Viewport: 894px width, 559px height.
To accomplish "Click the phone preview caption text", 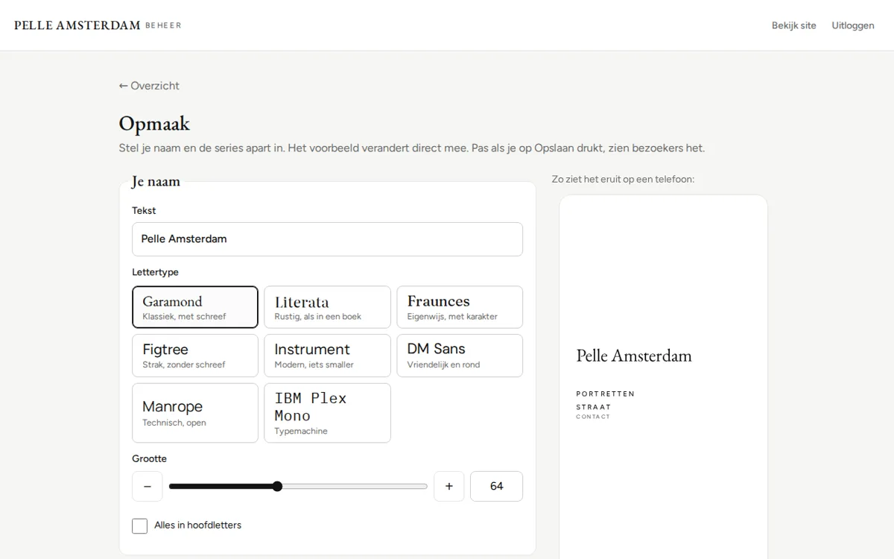I will coord(623,179).
